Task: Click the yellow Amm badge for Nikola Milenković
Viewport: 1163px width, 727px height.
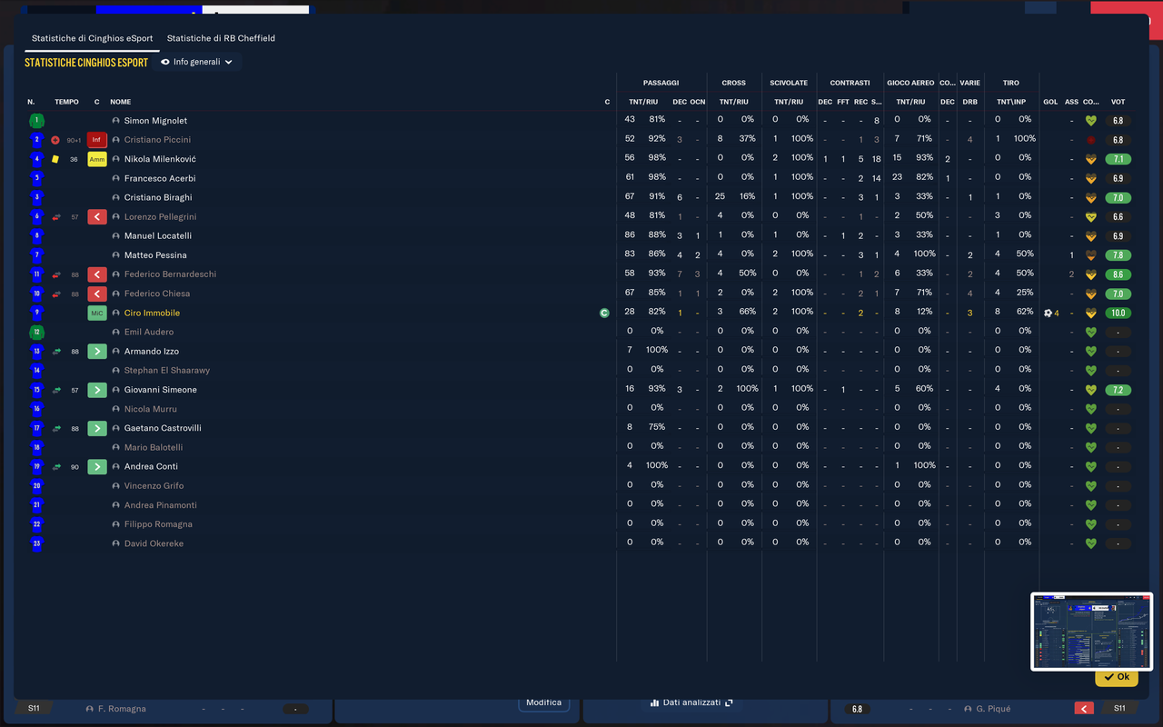Action: (97, 159)
